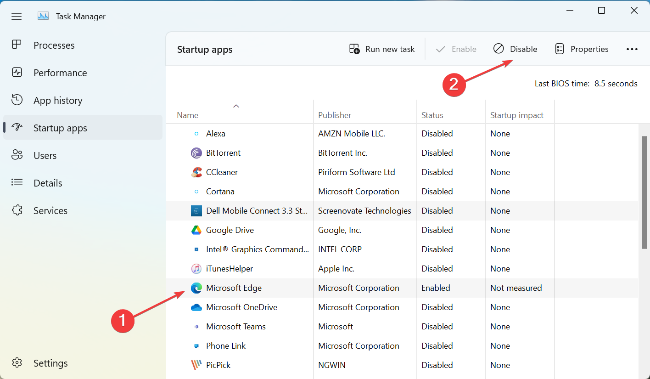Select the Alexa row name
Screen dimensions: 650x379
(x=216, y=134)
